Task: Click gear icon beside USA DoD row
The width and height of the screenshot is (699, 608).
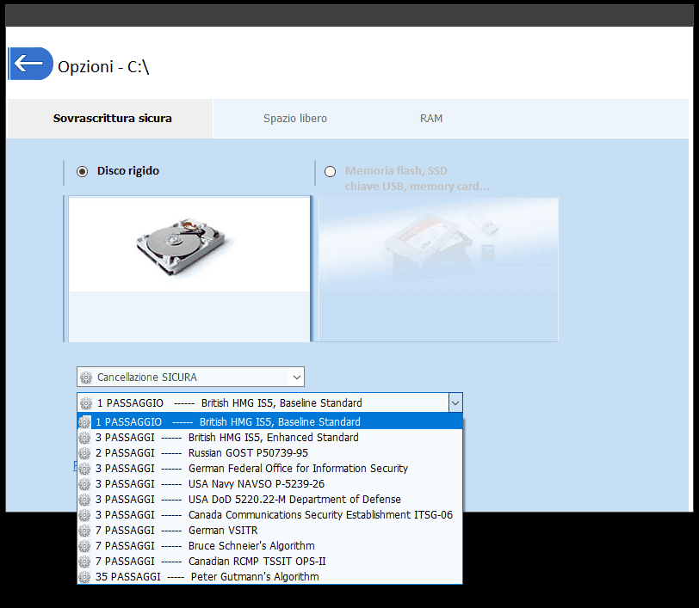Action: click(x=84, y=500)
